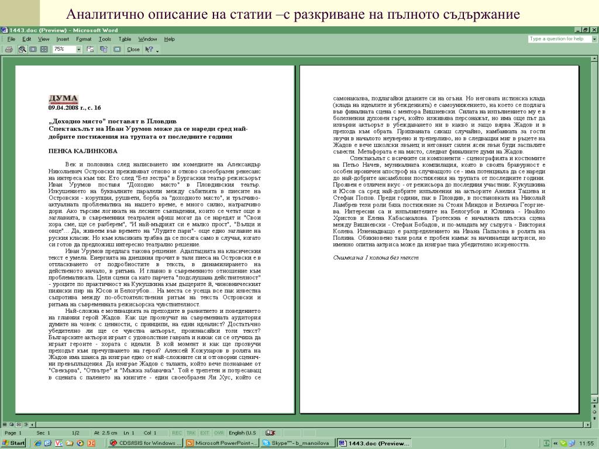Click the 1443.doc (Preview) taskbar button
Viewport: 599px width, 449px height.
374,443
